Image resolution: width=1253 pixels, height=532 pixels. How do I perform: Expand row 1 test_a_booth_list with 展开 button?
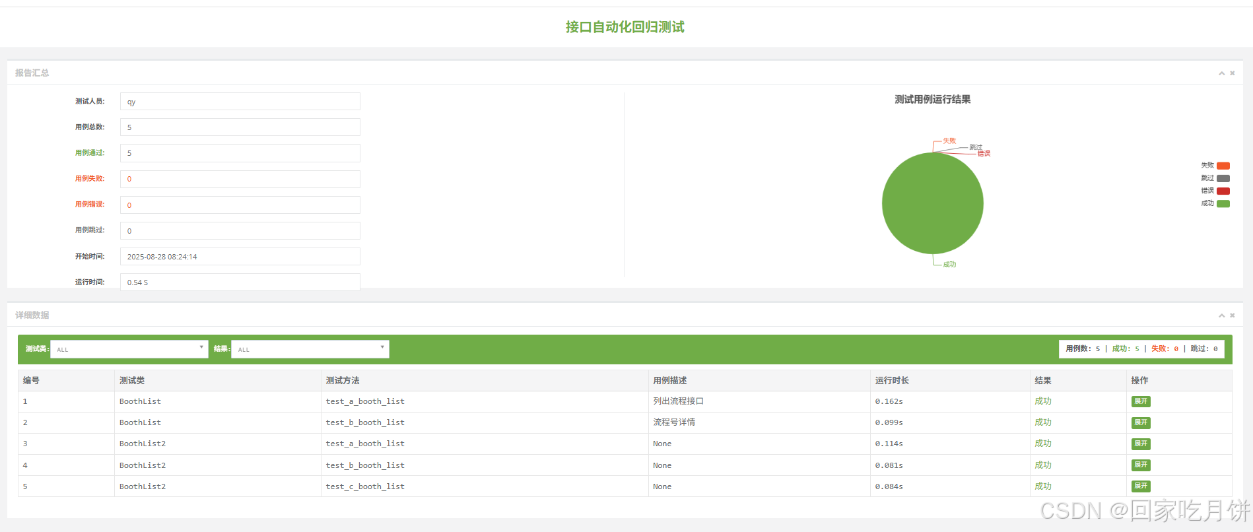coord(1141,401)
